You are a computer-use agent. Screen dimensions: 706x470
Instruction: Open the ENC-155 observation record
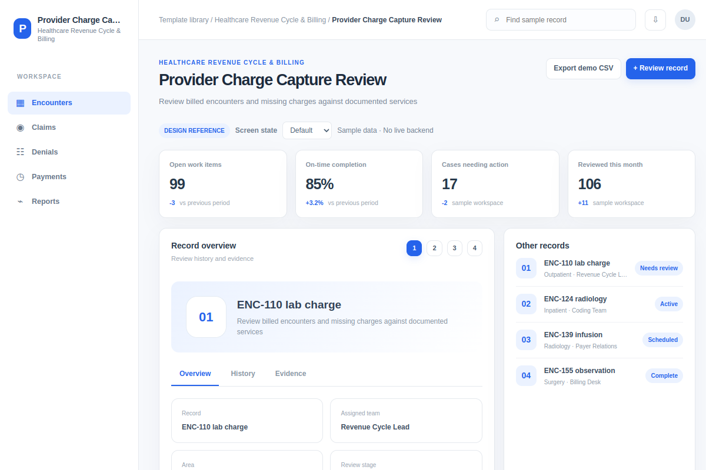point(600,375)
